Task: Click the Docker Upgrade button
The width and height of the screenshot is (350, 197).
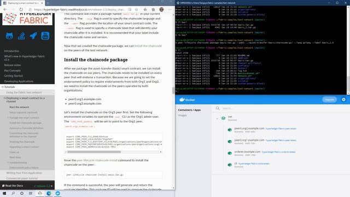Action: coord(329,100)
